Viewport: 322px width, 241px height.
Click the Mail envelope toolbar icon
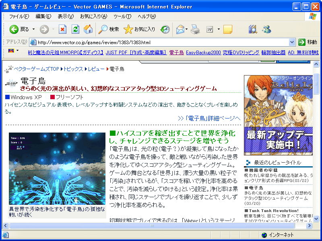[x=180, y=29]
